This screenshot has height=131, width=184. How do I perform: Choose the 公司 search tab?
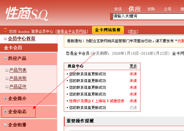click(167, 9)
